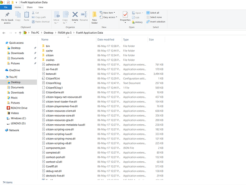
Task: Select the components.json file
Action: (56, 148)
